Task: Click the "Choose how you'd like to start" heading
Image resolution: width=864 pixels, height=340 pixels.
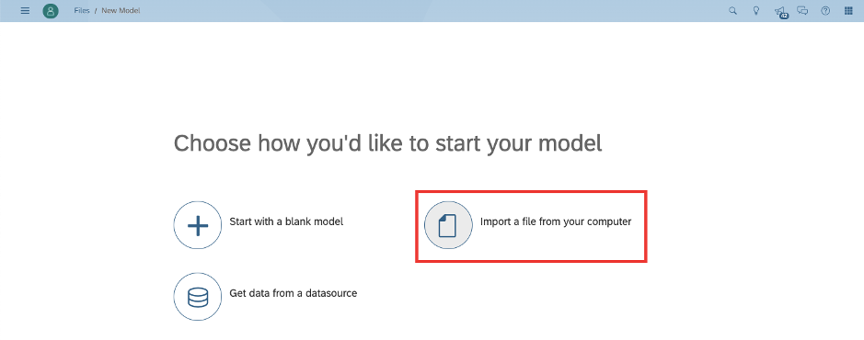Action: [388, 143]
